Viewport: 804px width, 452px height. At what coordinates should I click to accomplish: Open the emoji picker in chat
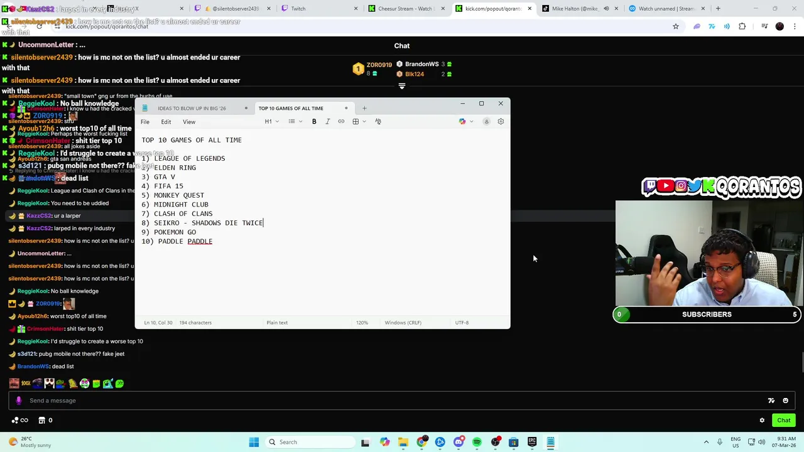coord(785,401)
